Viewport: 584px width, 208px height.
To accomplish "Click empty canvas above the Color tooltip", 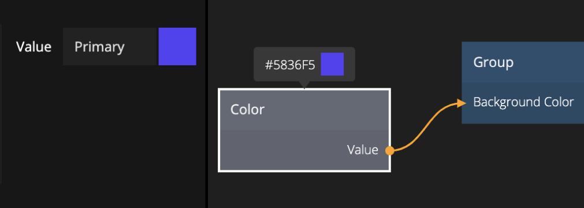I will click(x=304, y=23).
